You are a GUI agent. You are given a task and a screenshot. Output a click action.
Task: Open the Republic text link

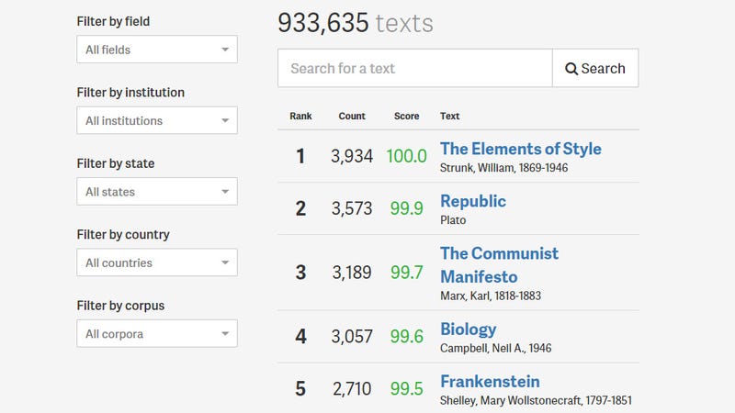point(473,201)
